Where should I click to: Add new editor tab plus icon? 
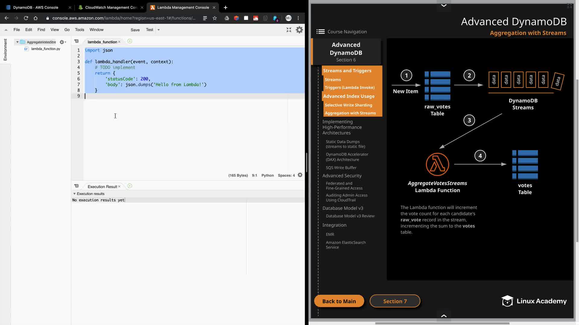point(130,41)
